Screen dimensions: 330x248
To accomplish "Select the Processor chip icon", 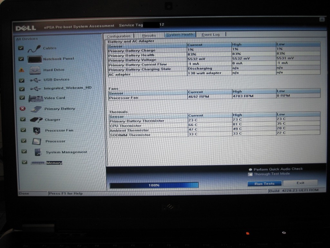I will point(36,141).
